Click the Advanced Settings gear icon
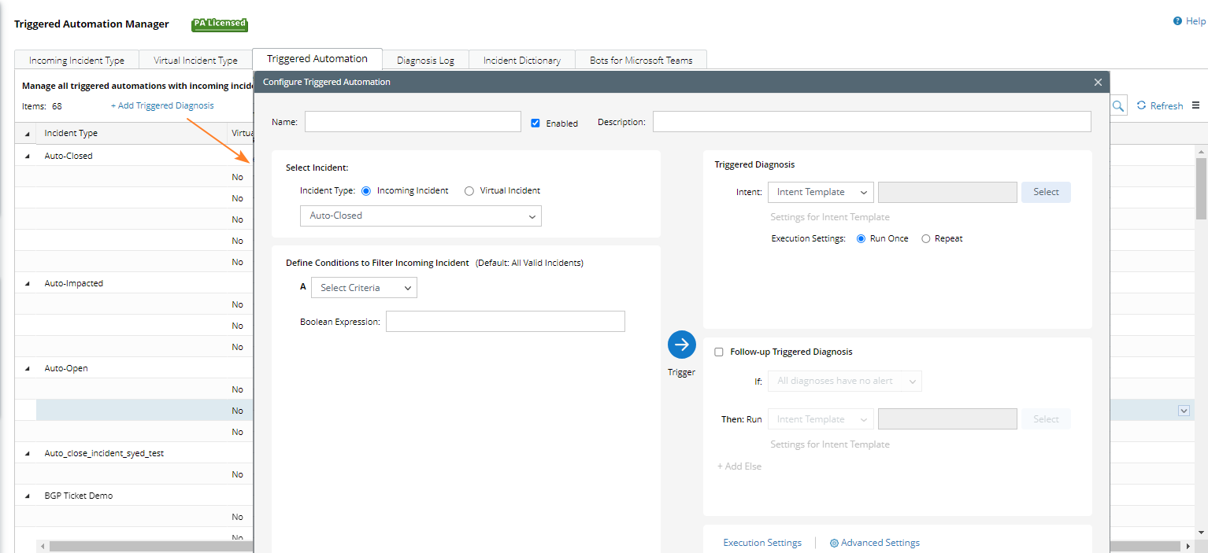Screen dimensions: 1208x553 click(834, 543)
